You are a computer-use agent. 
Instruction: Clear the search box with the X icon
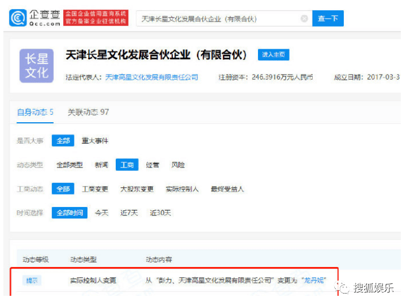304,19
